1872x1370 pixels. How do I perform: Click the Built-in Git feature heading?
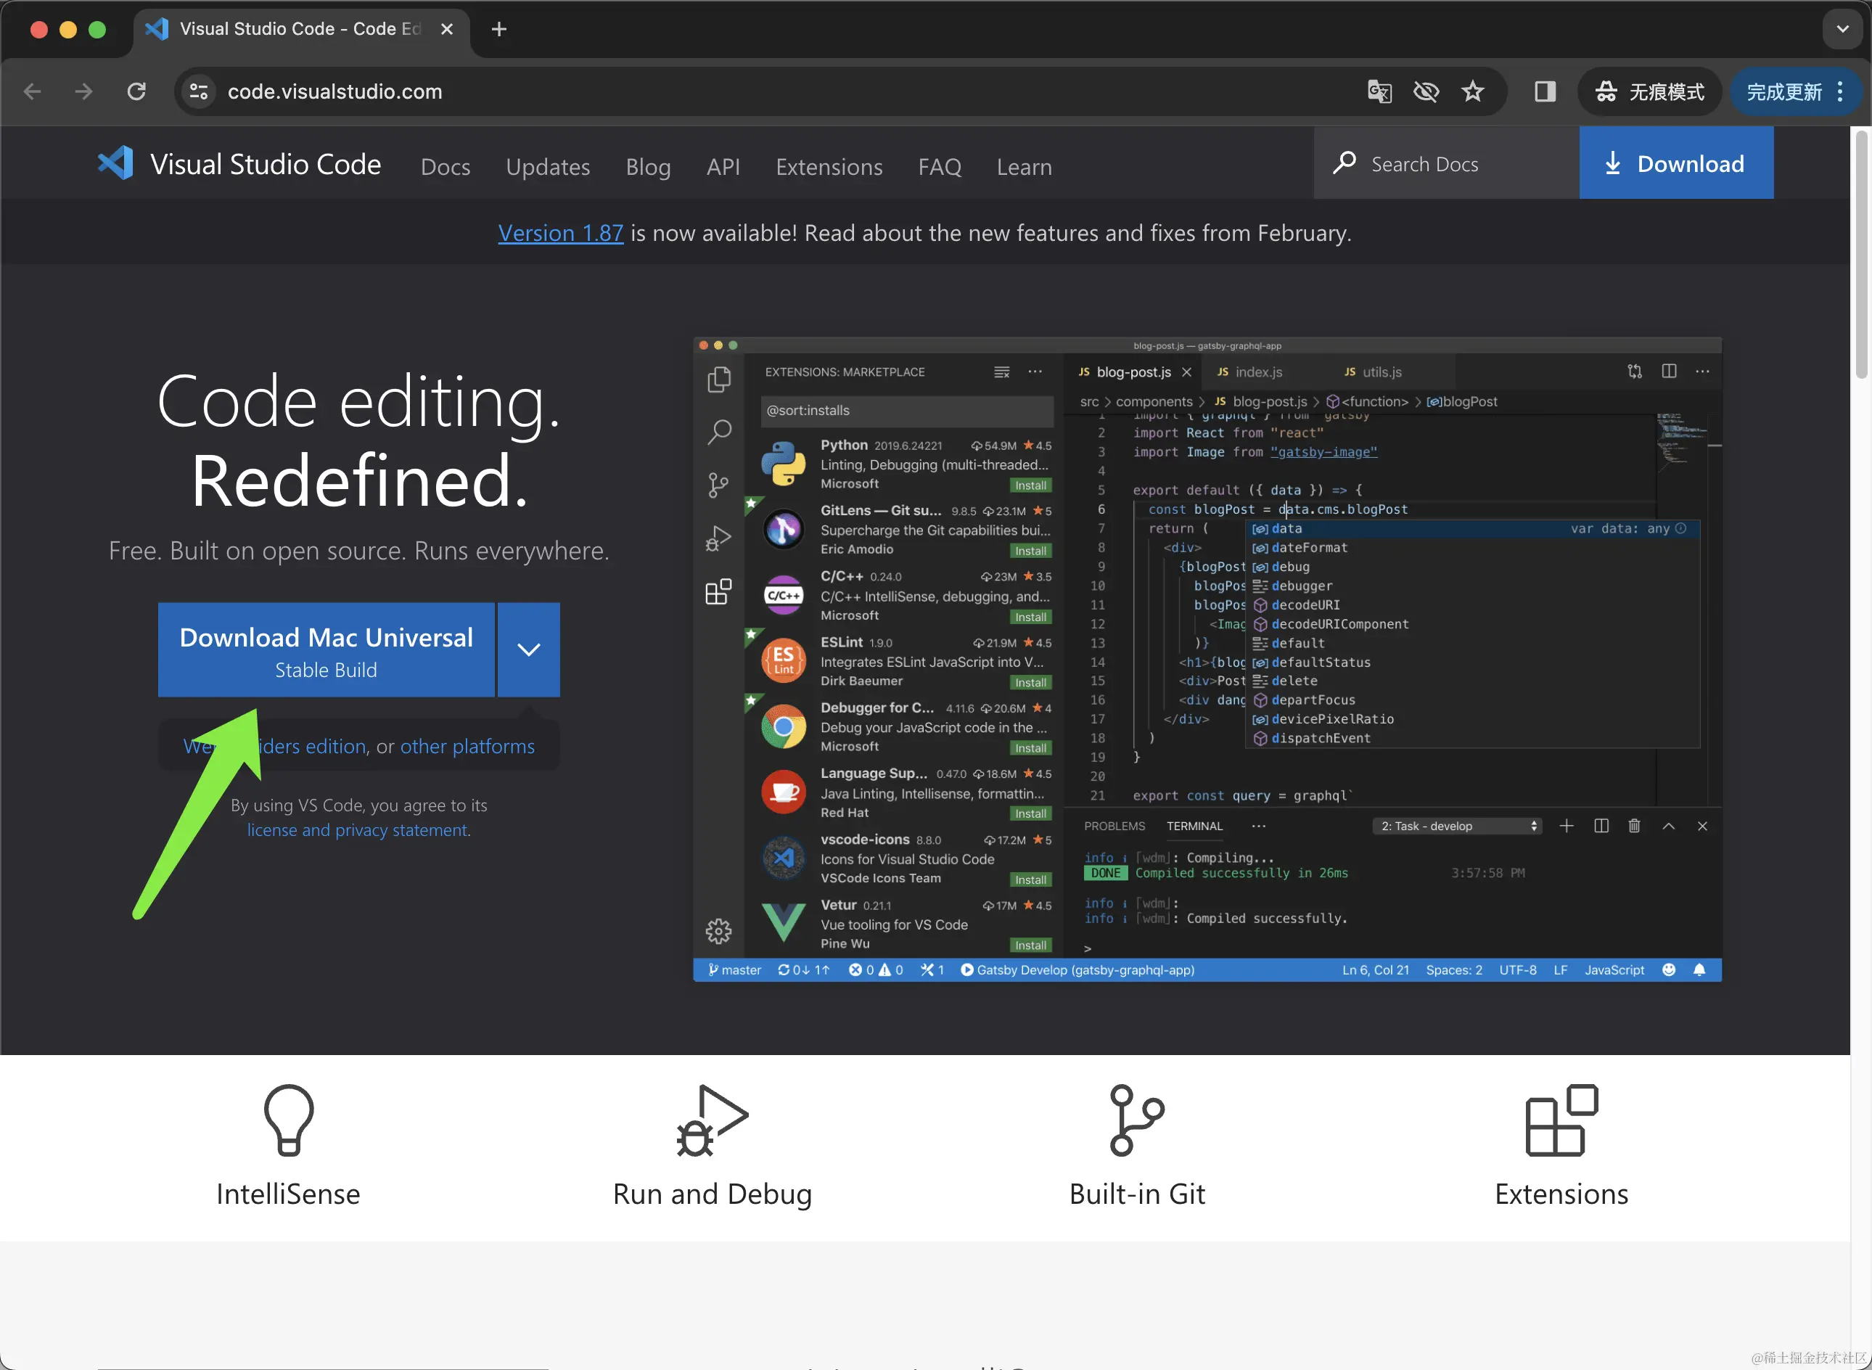pos(1137,1194)
